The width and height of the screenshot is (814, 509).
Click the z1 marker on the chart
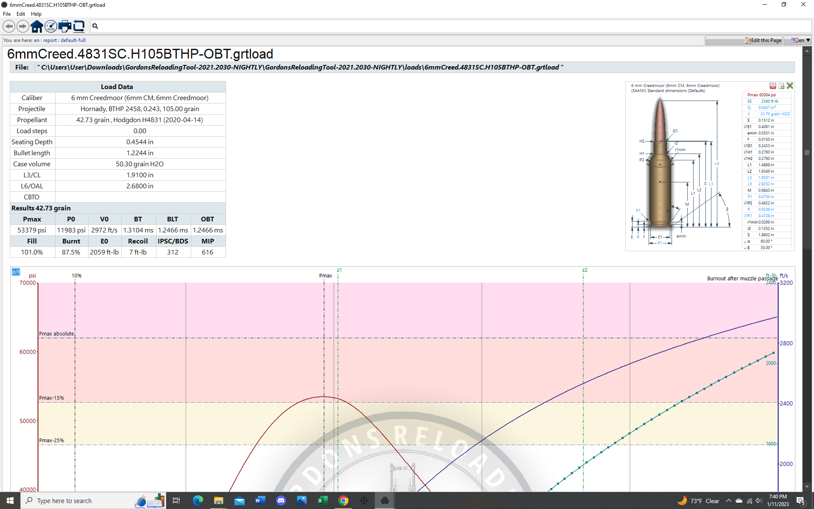point(339,270)
